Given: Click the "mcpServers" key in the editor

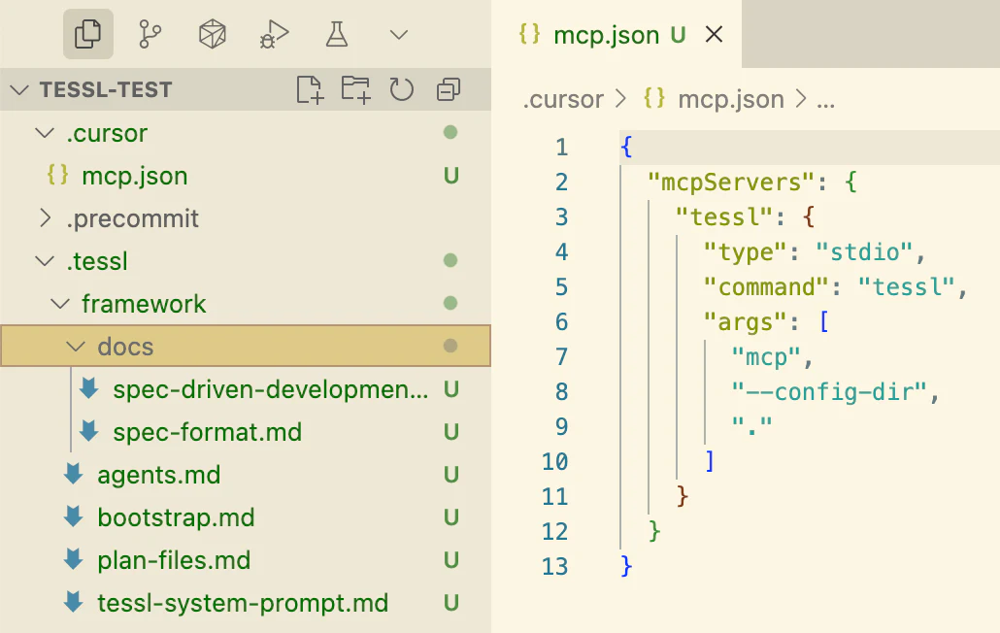Looking at the screenshot, I should tap(732, 183).
